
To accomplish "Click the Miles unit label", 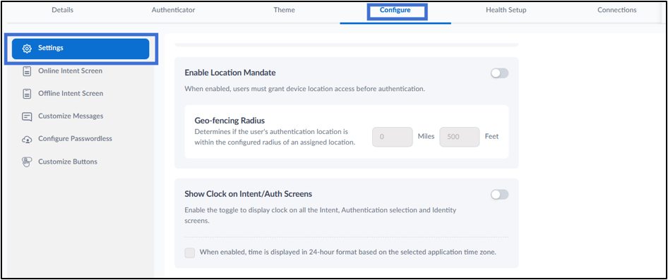I will (x=426, y=137).
